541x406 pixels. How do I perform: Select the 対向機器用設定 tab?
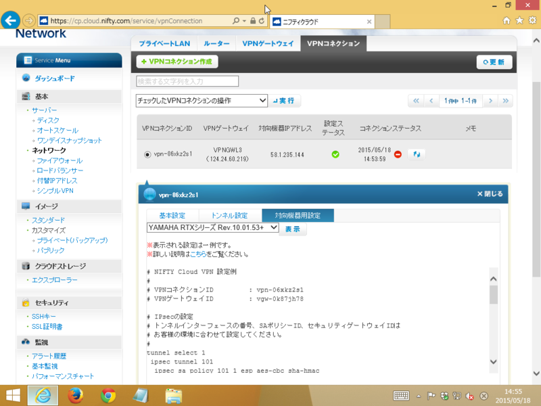coord(298,215)
